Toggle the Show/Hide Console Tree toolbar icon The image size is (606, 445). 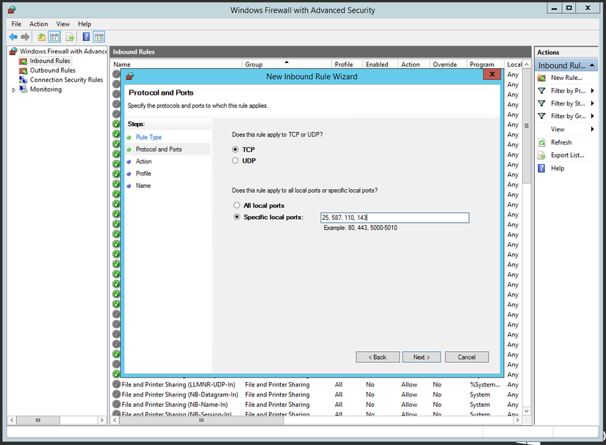pyautogui.click(x=54, y=37)
